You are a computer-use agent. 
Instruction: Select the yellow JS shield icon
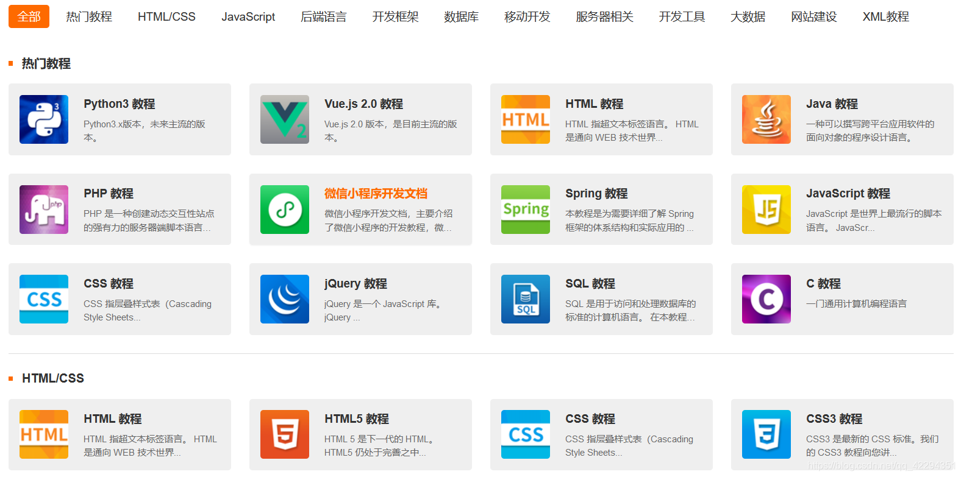pyautogui.click(x=766, y=210)
